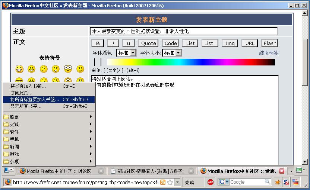The height and width of the screenshot is (190, 310).
Task: Focus the Google search box
Action: (247, 182)
